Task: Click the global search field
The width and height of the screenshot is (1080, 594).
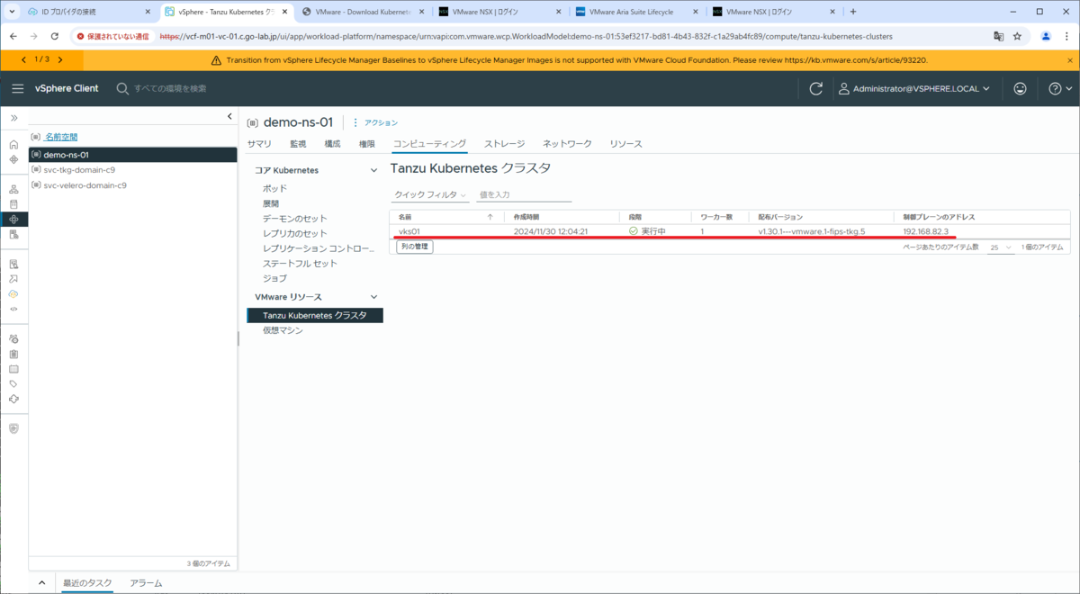Action: [171, 88]
